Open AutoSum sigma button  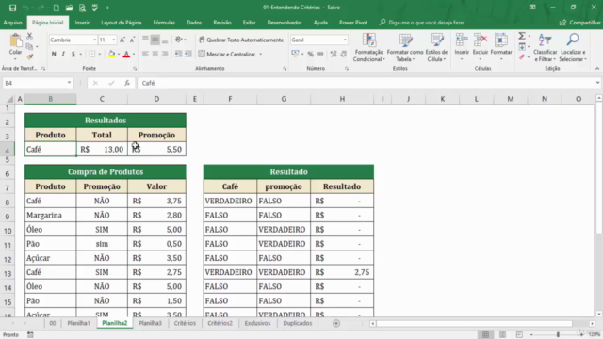coord(522,36)
